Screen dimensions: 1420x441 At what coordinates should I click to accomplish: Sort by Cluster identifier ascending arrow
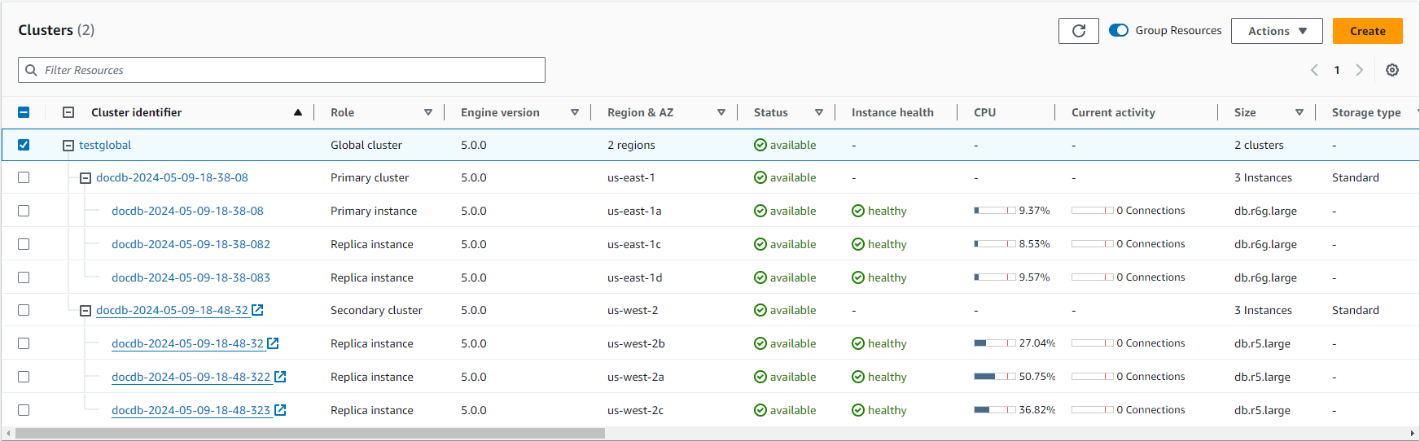[x=298, y=112]
